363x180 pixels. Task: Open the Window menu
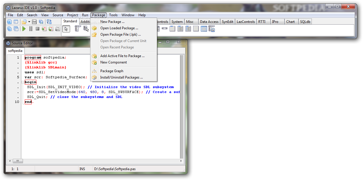(128, 15)
